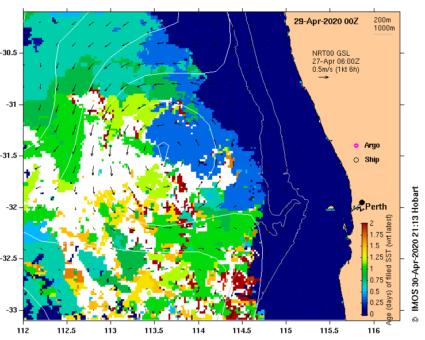The height and width of the screenshot is (340, 425).
Task: Click the 0.75 color bar tick label
Action: (x=377, y=280)
